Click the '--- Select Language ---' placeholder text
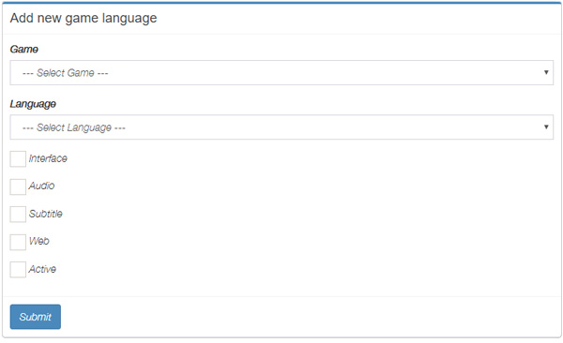 tap(74, 128)
